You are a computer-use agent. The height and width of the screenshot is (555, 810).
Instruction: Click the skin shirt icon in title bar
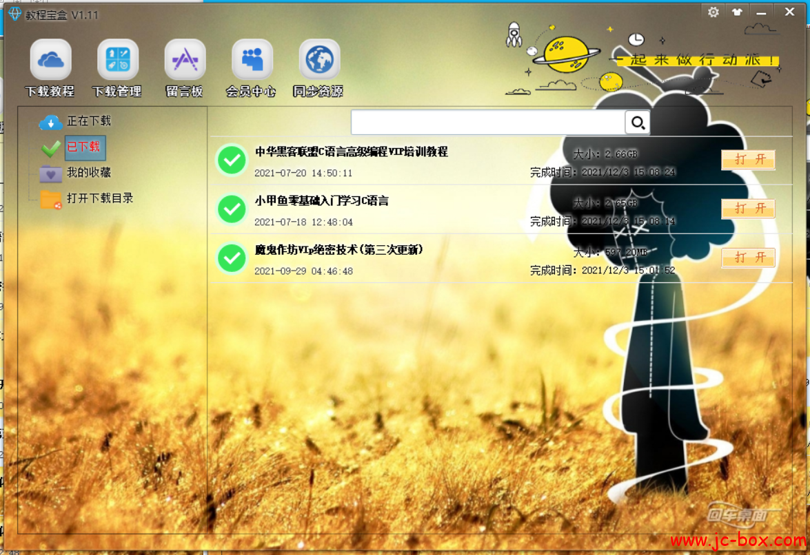[x=737, y=12]
